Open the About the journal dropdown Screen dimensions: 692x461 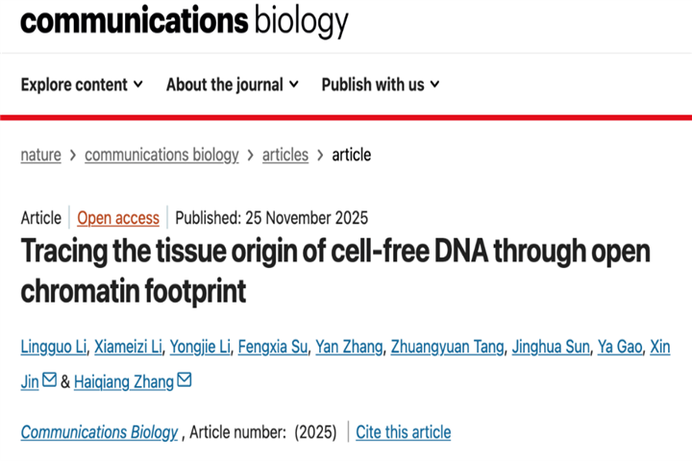pyautogui.click(x=232, y=85)
